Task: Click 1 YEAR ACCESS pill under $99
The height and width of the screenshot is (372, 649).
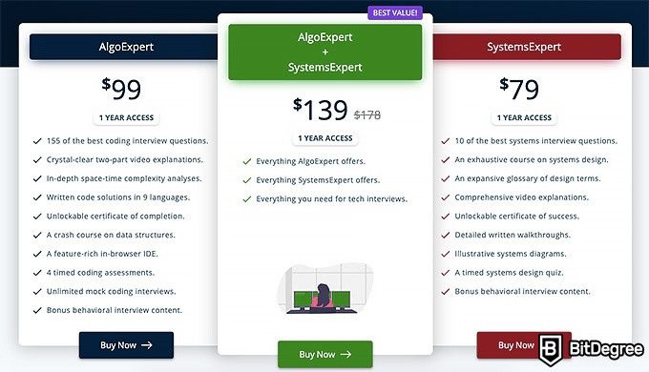Action: click(x=126, y=118)
